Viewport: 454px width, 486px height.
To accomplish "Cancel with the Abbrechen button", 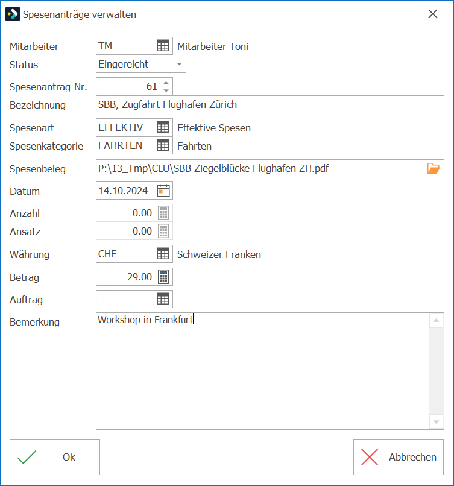I will pos(399,457).
